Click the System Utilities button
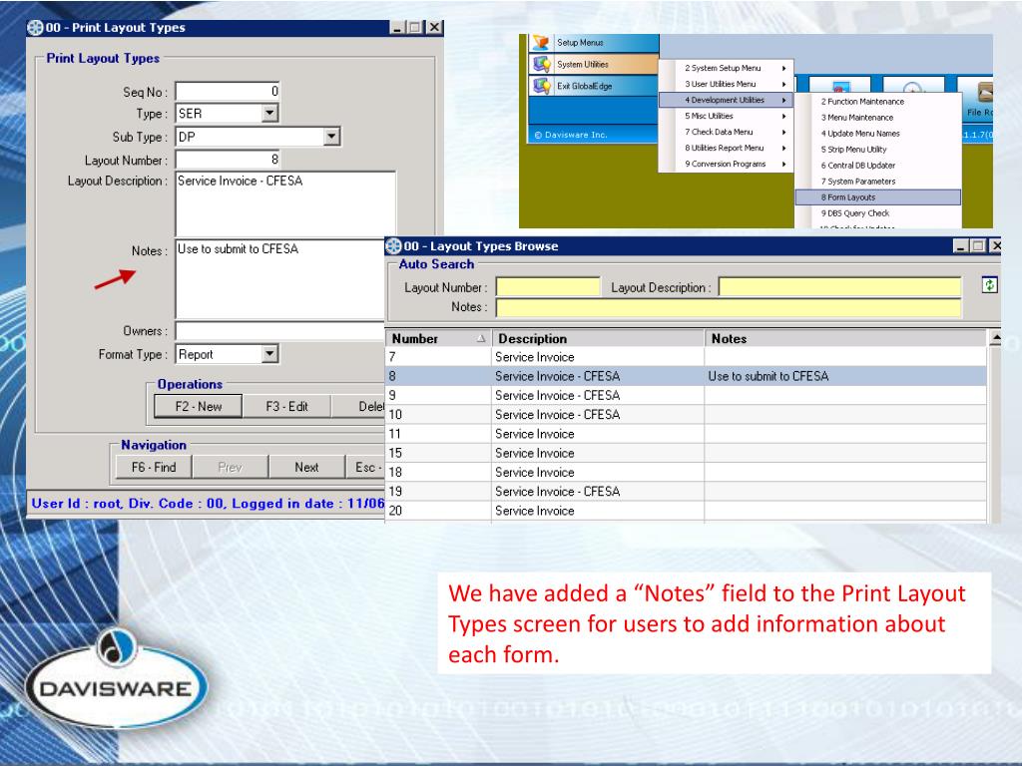The height and width of the screenshot is (766, 1022). pyautogui.click(x=594, y=64)
